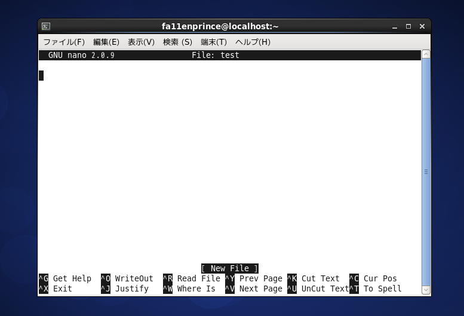This screenshot has height=316, width=464.
Task: Click the ^X Exit shortcut
Action: (56, 289)
